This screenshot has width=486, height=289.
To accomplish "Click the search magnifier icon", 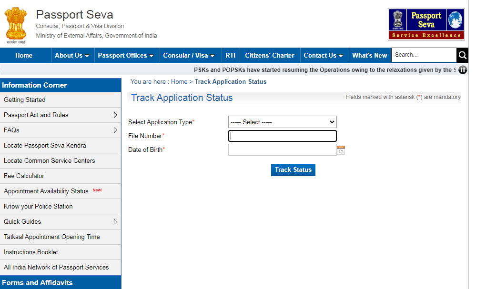I will point(462,55).
